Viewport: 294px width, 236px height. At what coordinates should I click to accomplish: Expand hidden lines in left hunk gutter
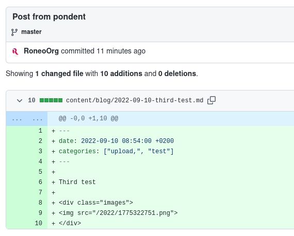(x=17, y=119)
